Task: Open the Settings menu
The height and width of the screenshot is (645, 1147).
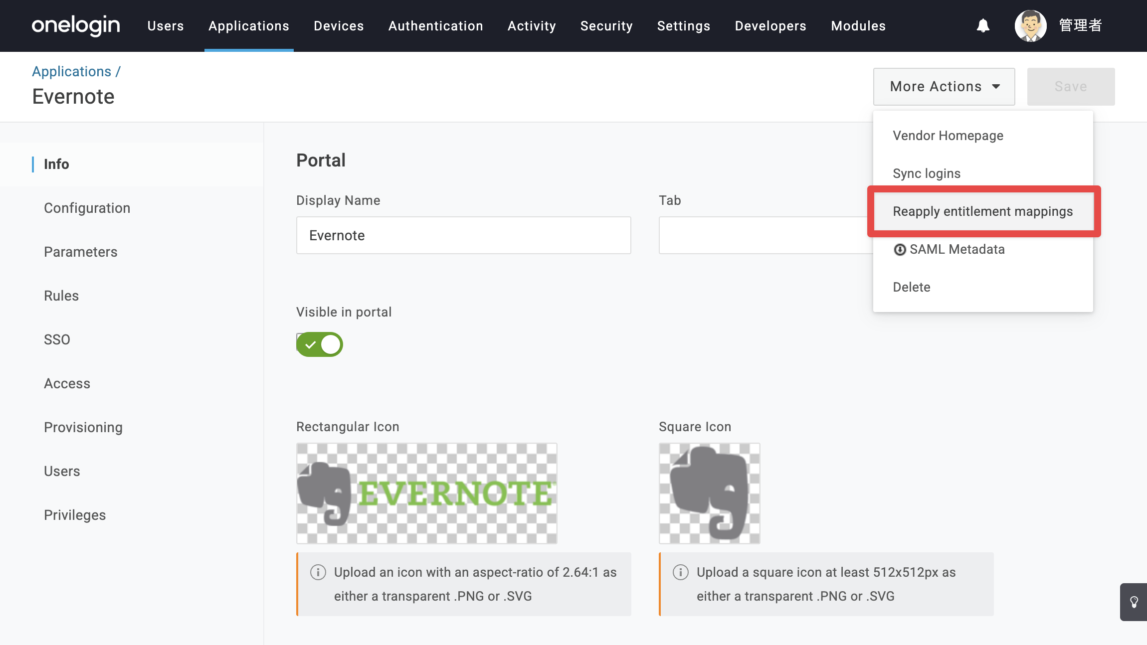Action: coord(684,26)
